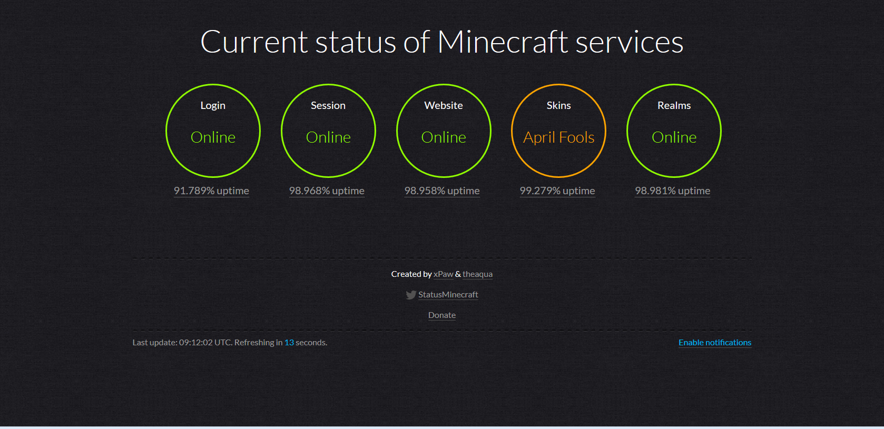This screenshot has width=884, height=429.
Task: Click the 98.958% uptime text for Website
Action: pyautogui.click(x=442, y=191)
